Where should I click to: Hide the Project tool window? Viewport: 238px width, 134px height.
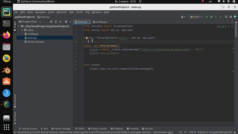(70, 22)
